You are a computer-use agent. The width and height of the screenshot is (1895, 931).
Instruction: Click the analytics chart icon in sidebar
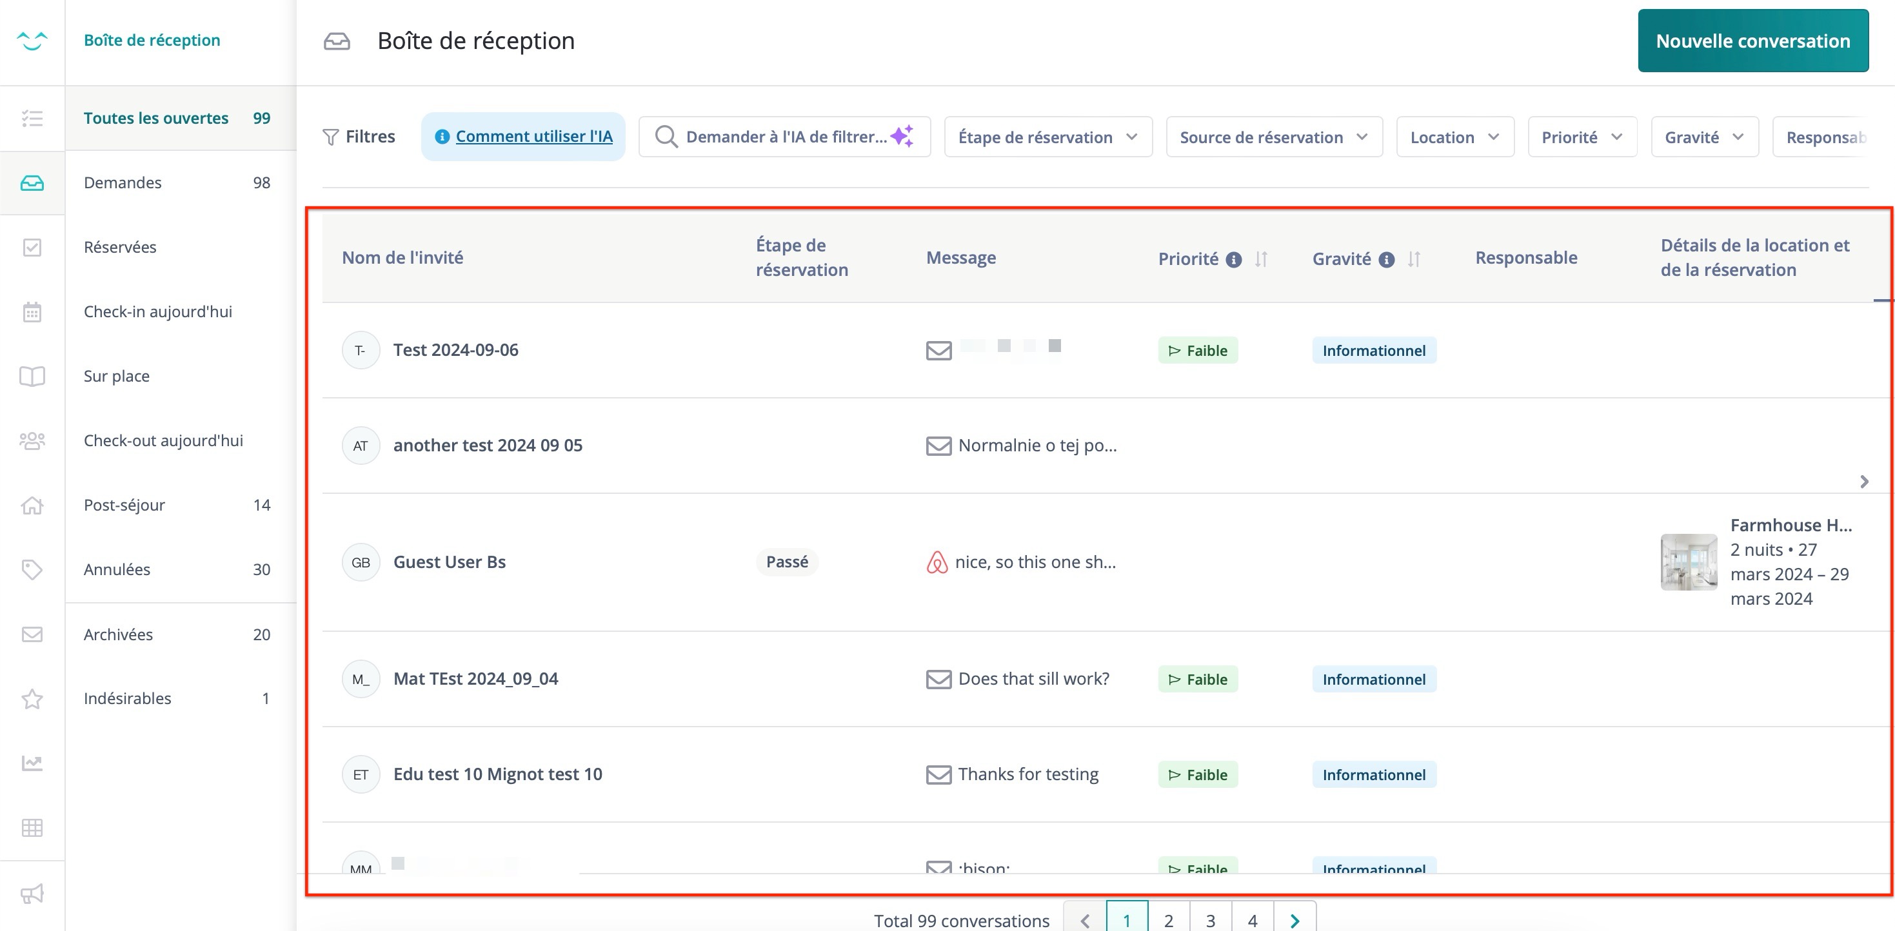pyautogui.click(x=32, y=763)
